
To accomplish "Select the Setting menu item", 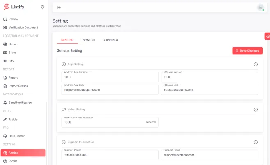I will (23, 153).
